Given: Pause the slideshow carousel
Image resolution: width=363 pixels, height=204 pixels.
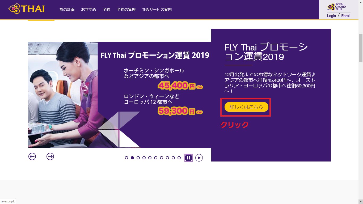Looking at the screenshot, I should tap(188, 158).
